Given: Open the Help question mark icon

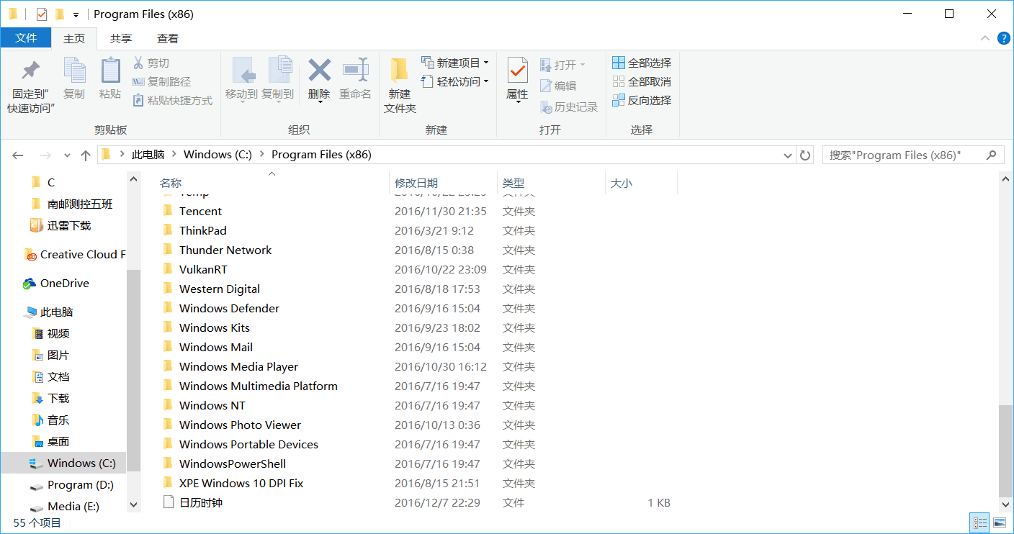Looking at the screenshot, I should point(1003,38).
